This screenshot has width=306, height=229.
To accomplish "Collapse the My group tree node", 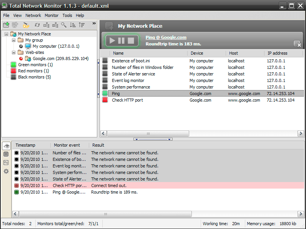I will [13, 40].
